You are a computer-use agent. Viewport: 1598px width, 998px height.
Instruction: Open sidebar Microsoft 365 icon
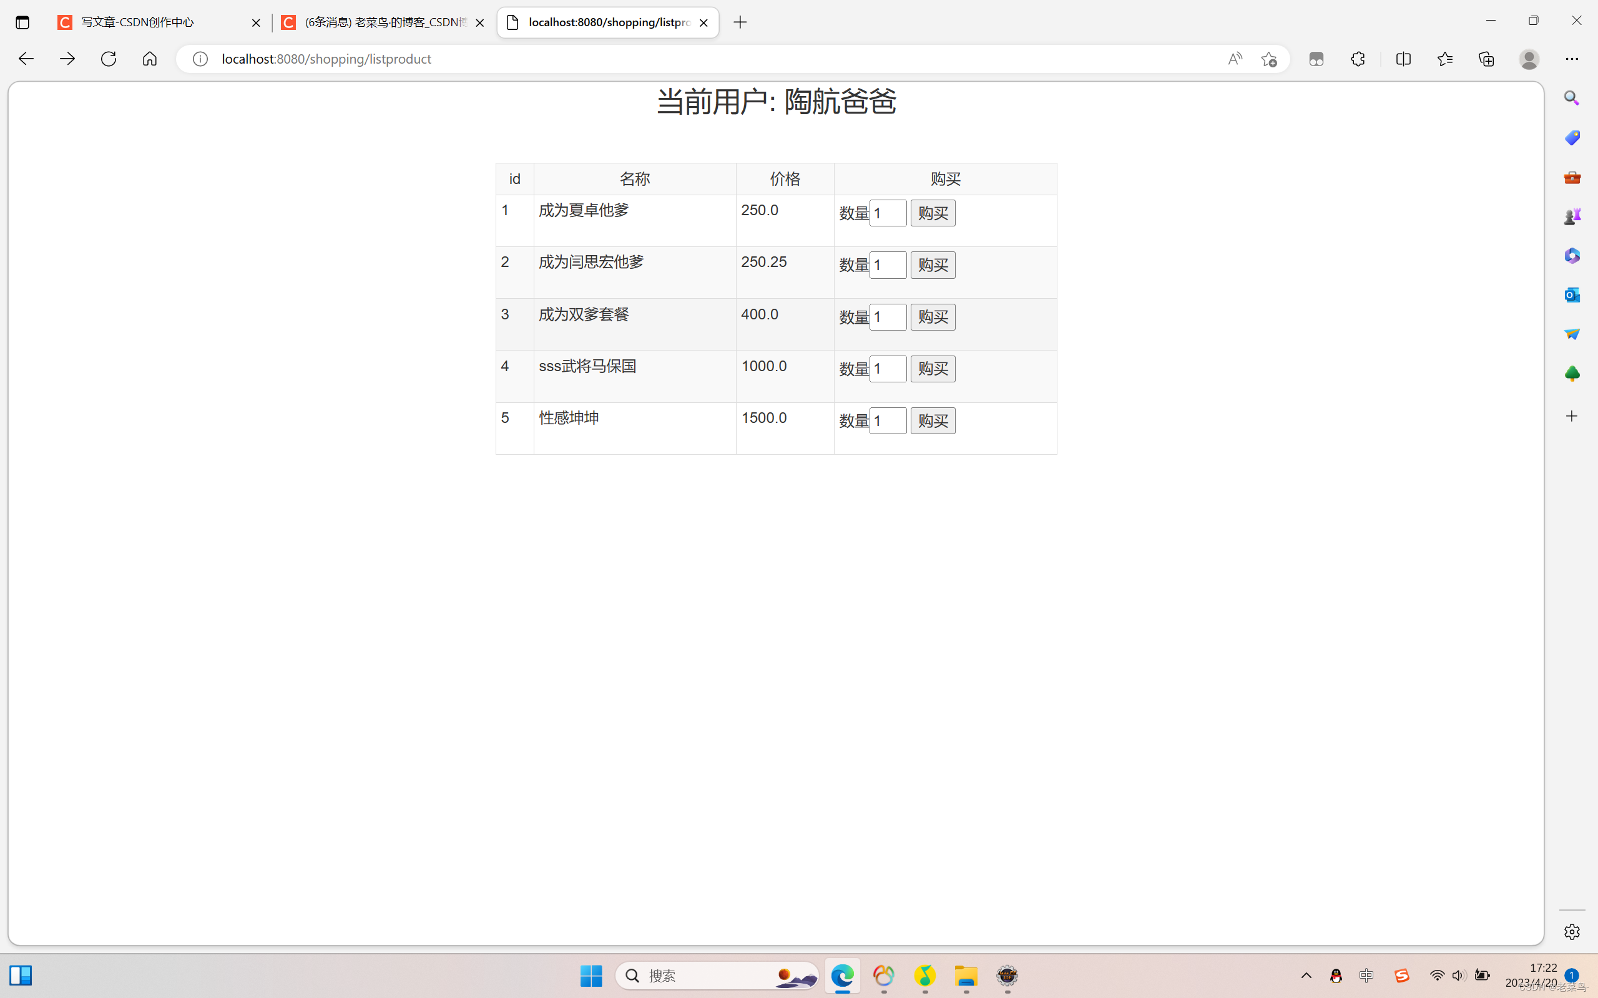pyautogui.click(x=1572, y=256)
